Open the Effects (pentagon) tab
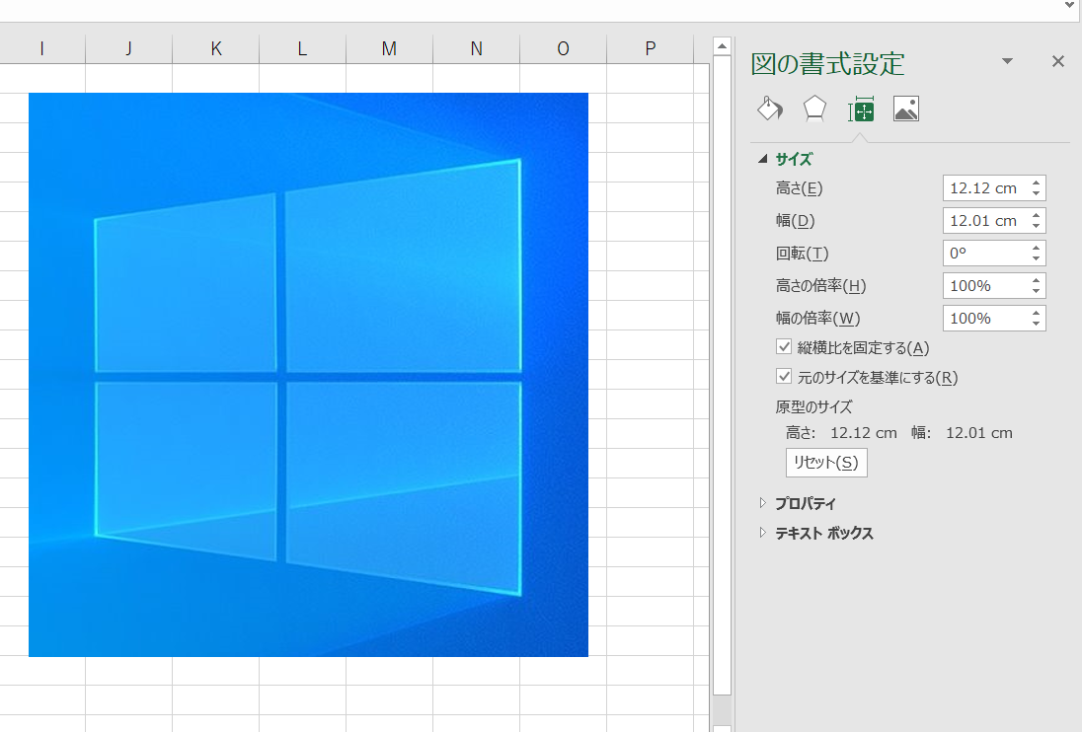 814,109
